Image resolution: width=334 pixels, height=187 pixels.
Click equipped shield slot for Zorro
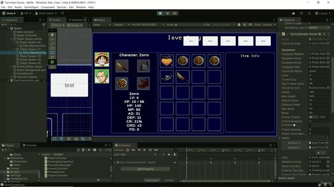122,83
